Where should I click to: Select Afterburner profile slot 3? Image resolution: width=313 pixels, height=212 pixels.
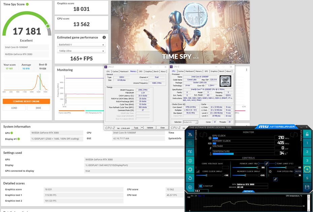click(x=307, y=160)
